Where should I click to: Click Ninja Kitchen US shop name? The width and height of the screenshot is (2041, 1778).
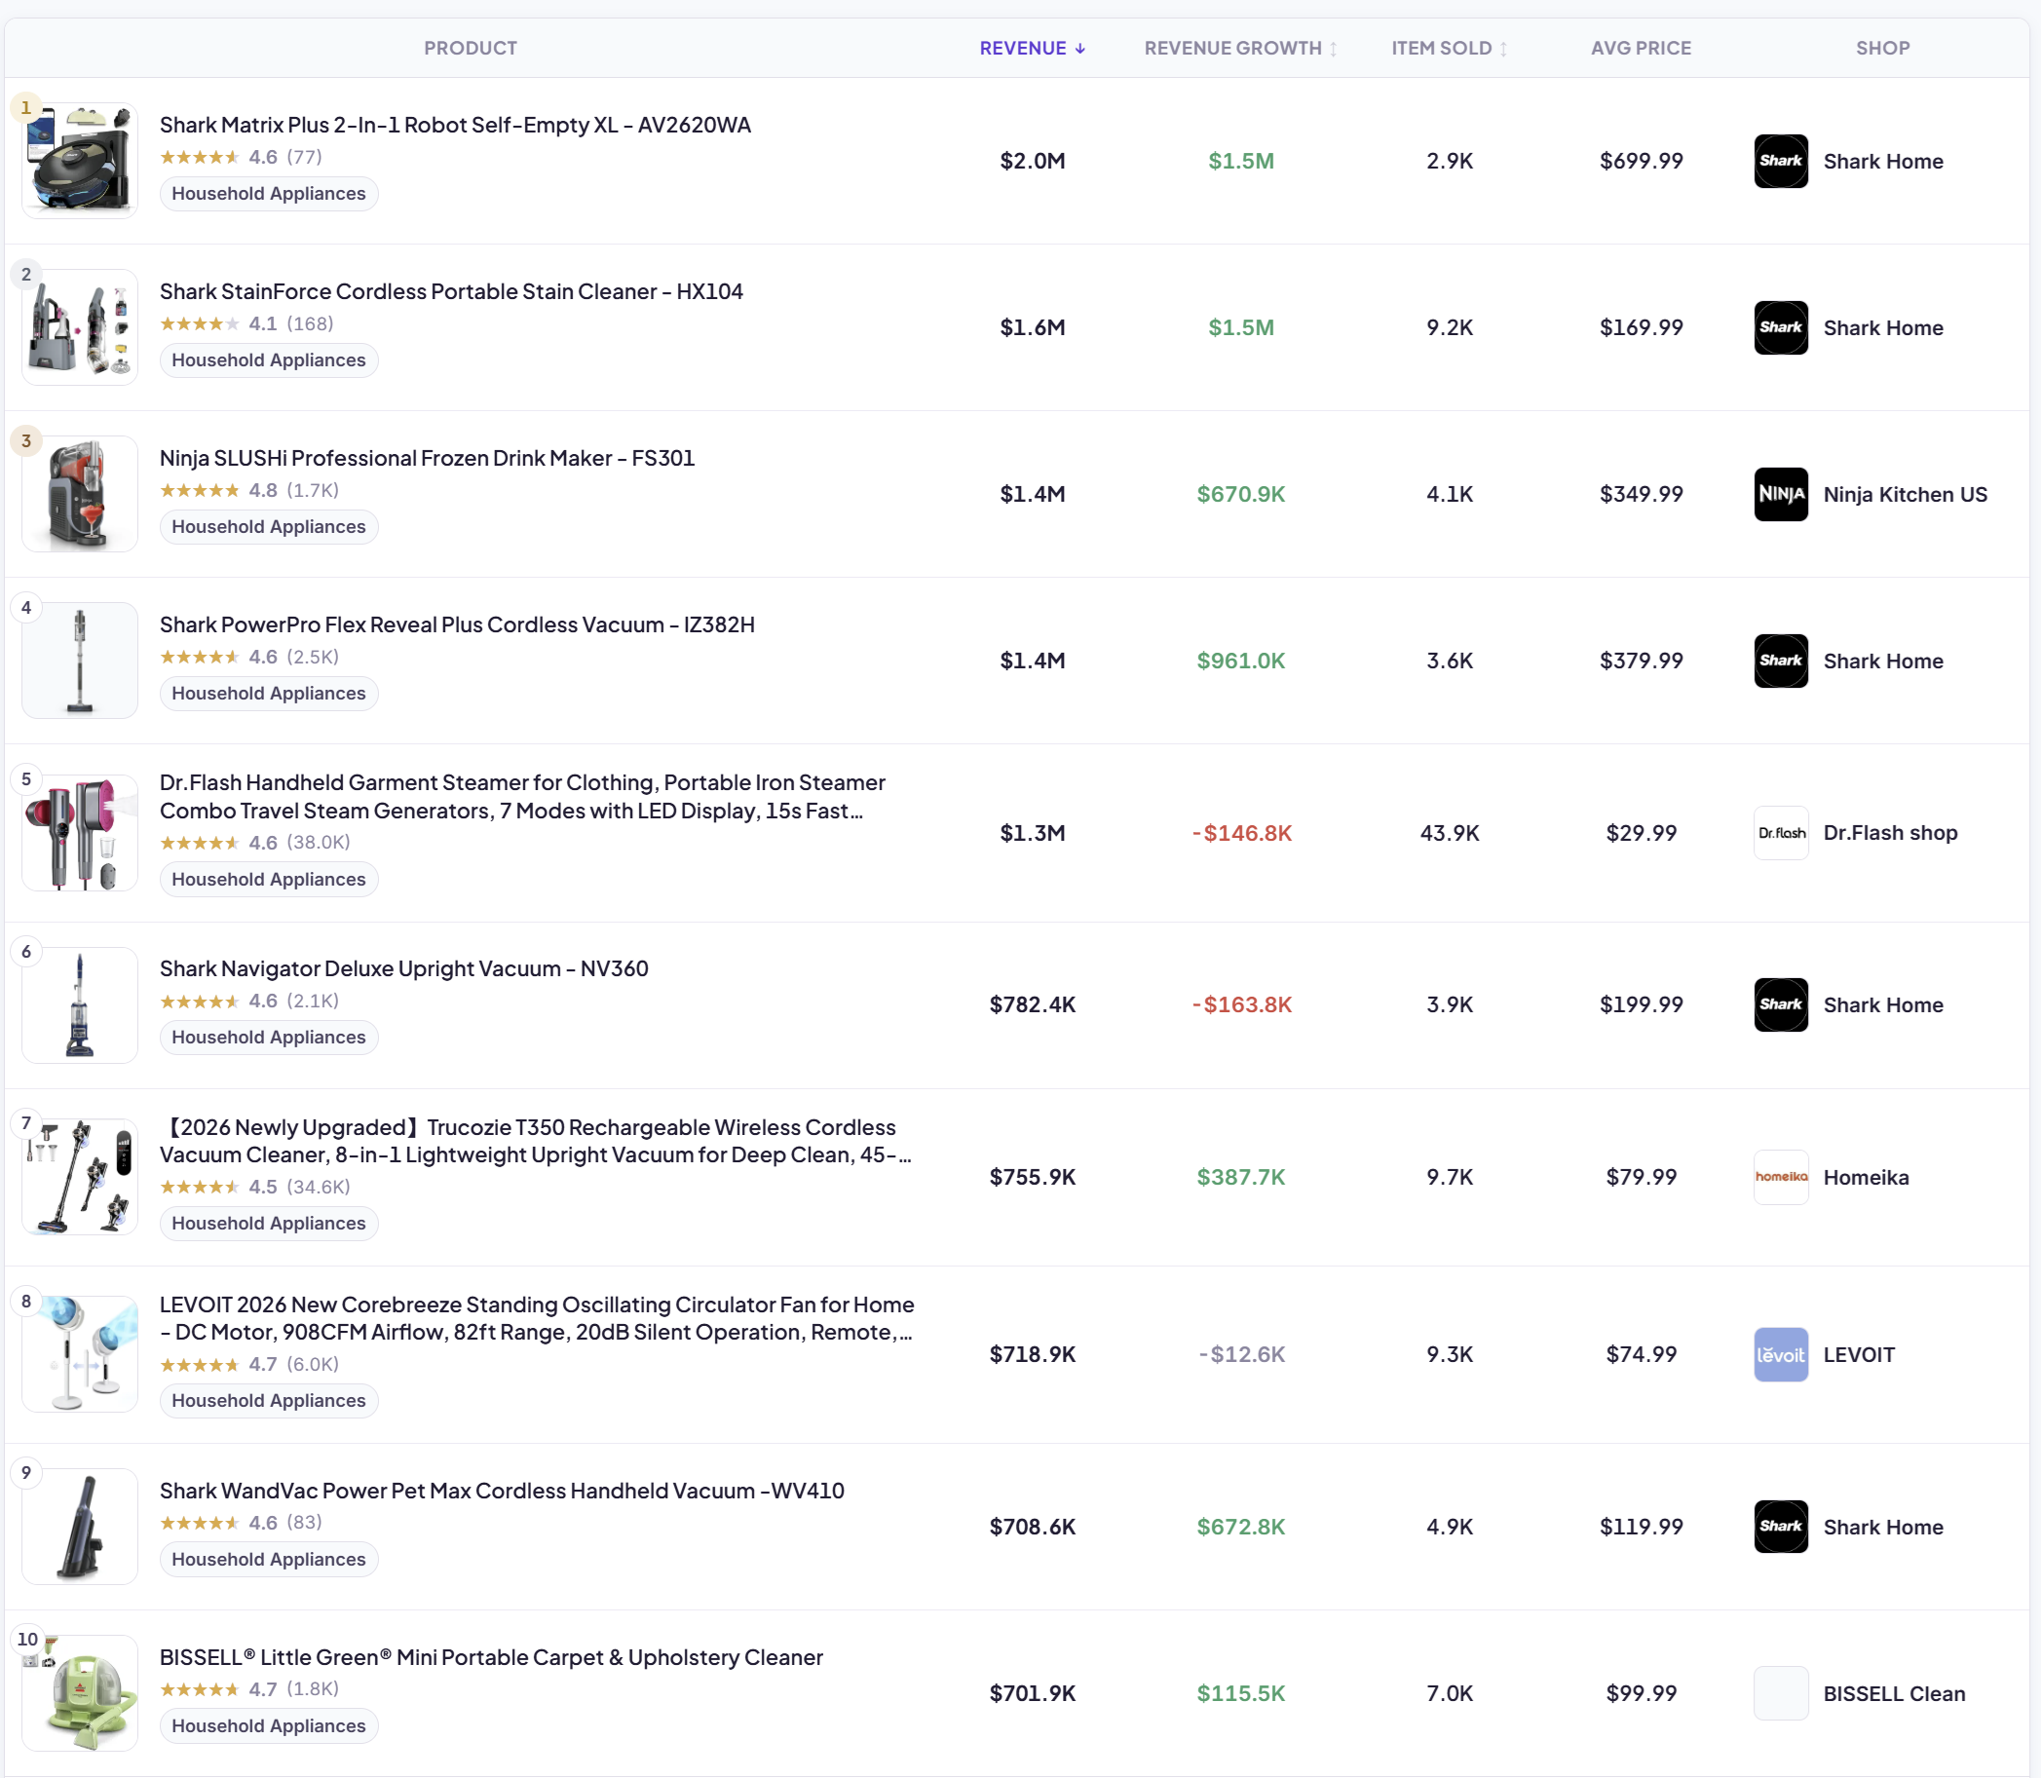[x=1905, y=494]
